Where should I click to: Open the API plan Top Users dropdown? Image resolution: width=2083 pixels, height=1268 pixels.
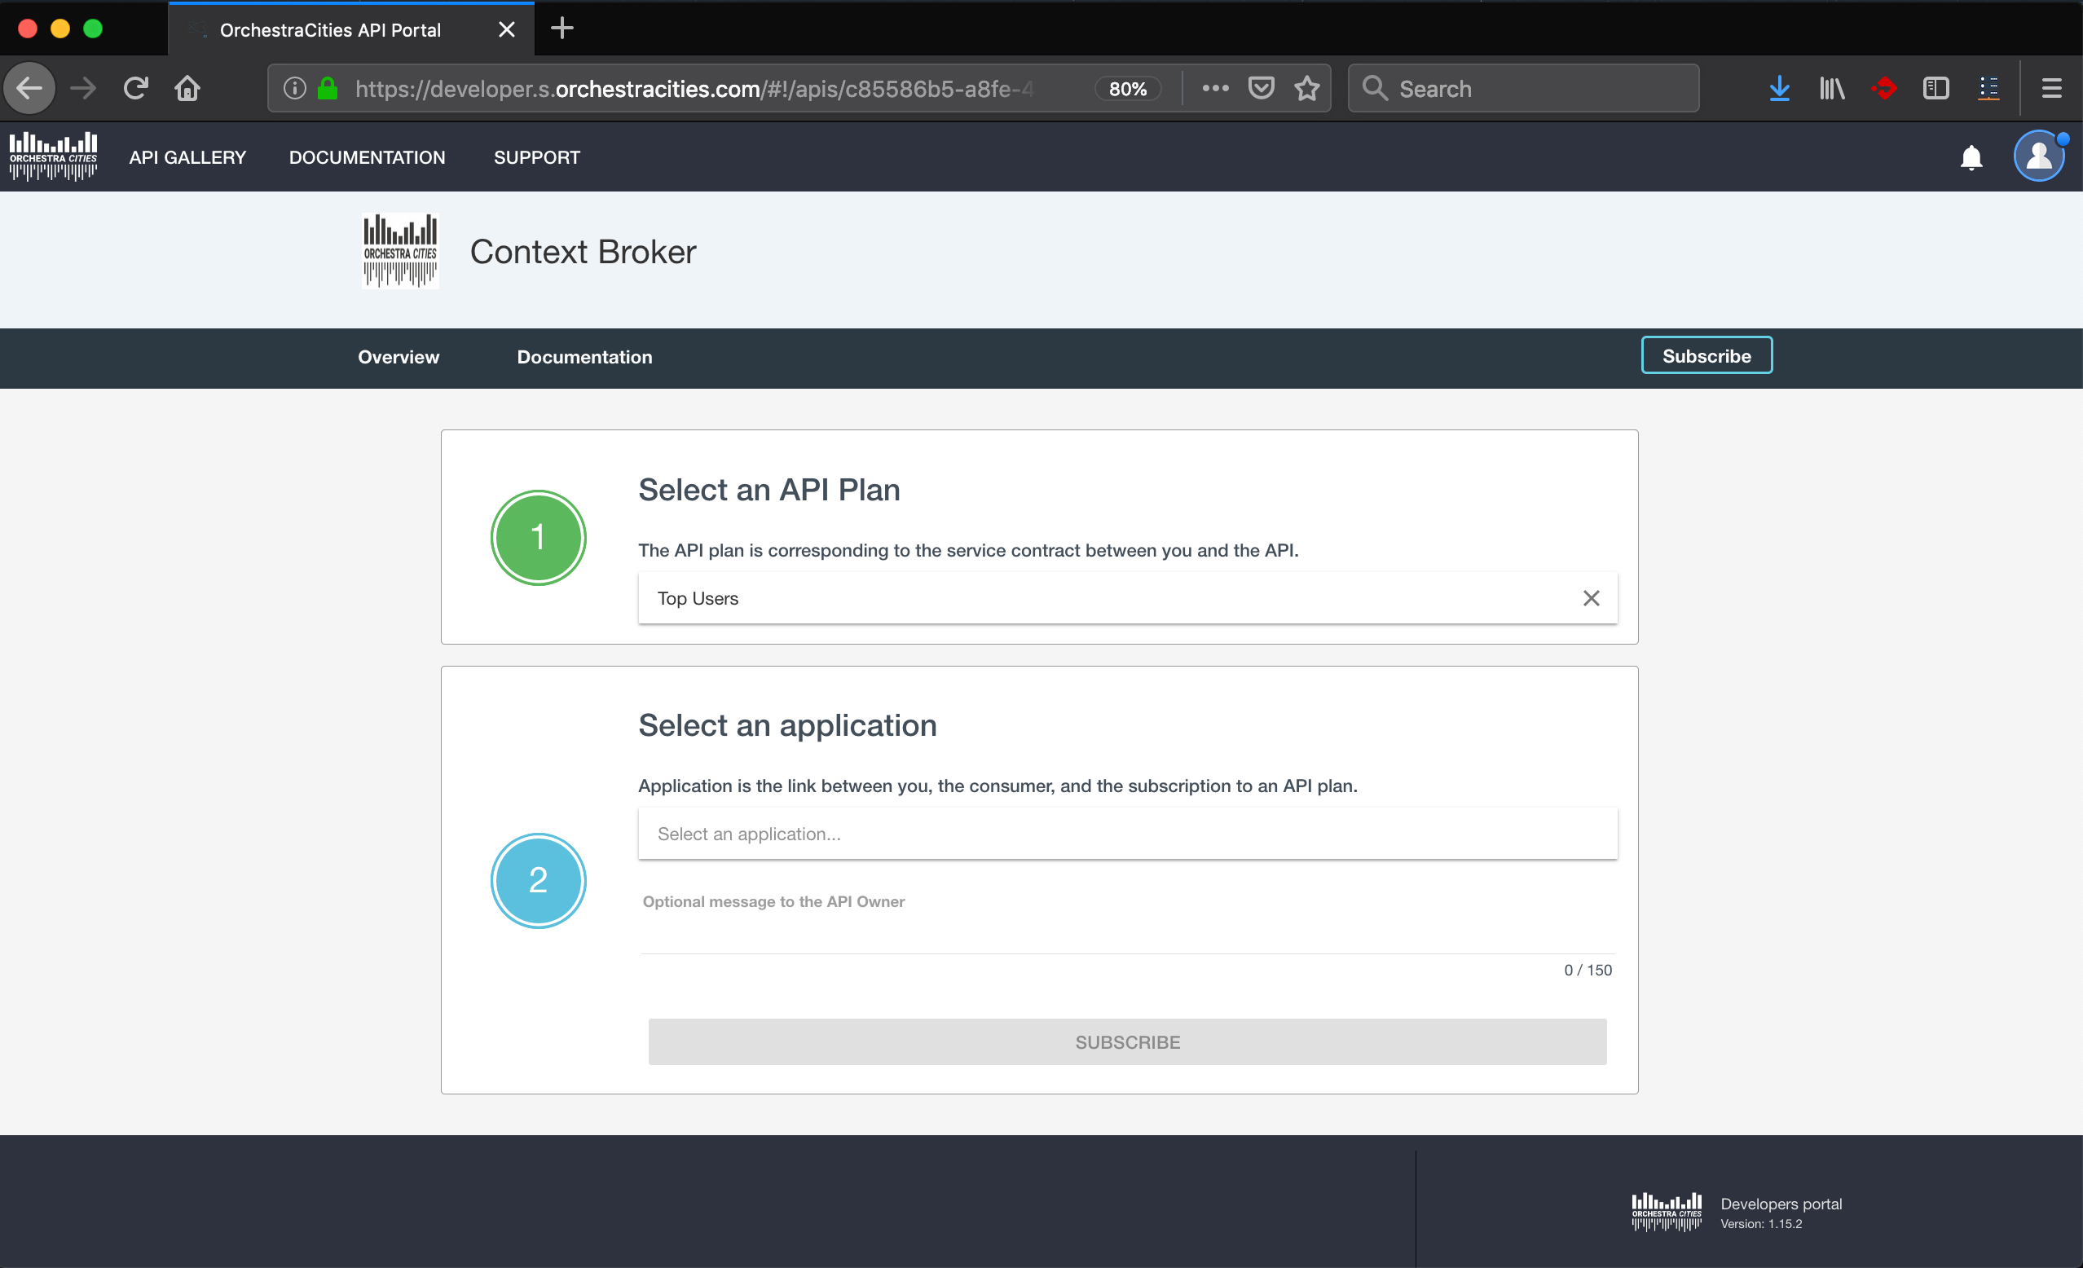pyautogui.click(x=1099, y=597)
